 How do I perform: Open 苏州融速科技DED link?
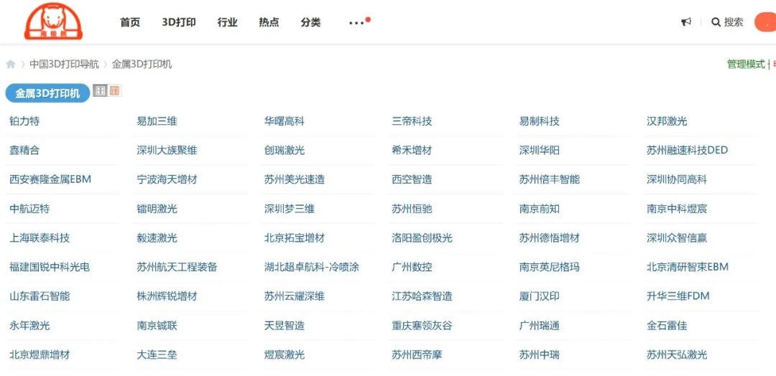[686, 151]
